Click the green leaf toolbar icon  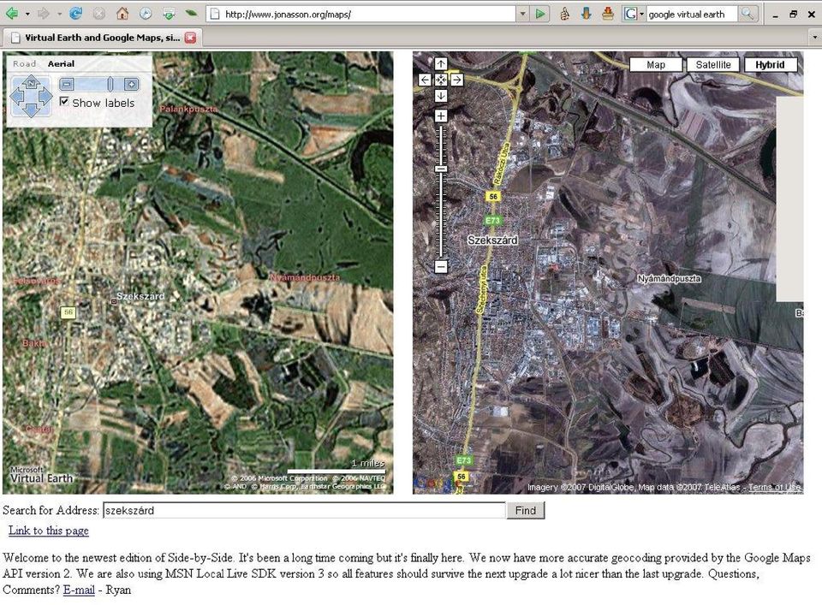[x=191, y=14]
